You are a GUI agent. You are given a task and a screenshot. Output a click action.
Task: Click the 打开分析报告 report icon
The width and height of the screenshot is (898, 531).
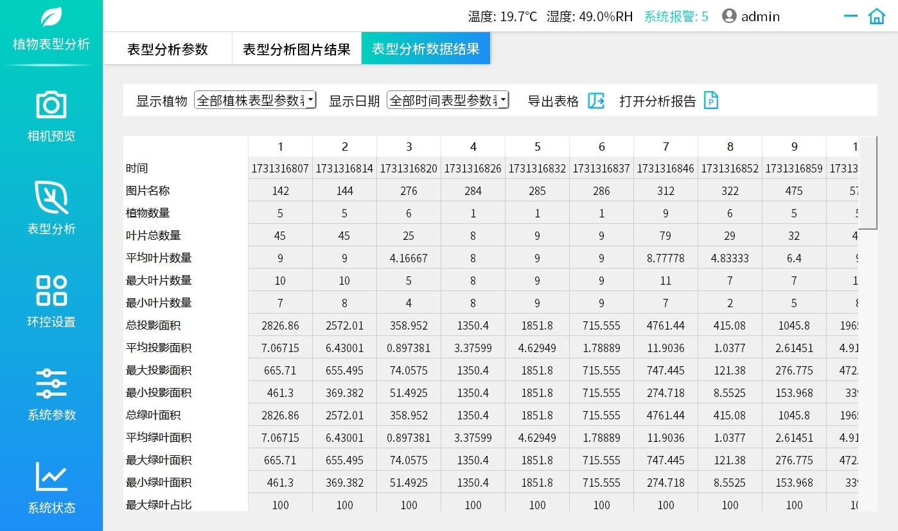[711, 101]
